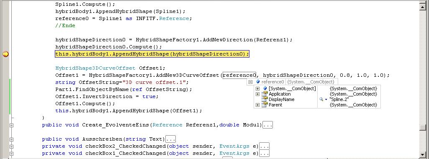Click the magnifier visualizer icon beside DisplayName
Viewport: 429px width, 159px height.
coord(321,100)
